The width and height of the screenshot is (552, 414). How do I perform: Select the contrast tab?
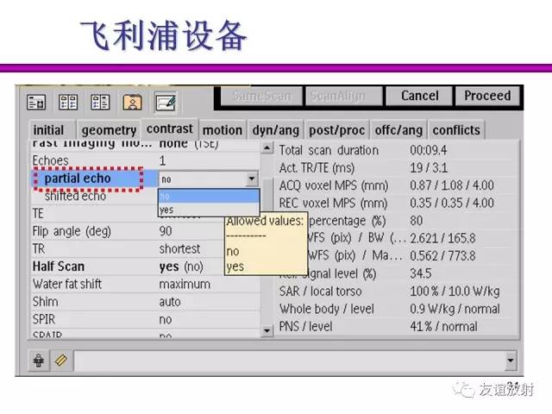point(170,129)
